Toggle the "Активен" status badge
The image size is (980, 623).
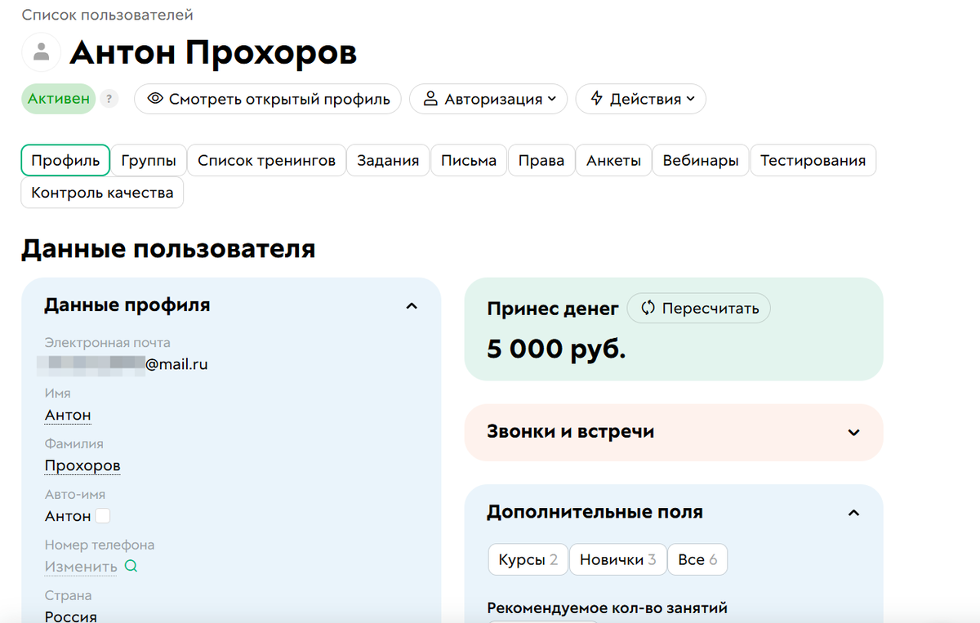coord(58,98)
